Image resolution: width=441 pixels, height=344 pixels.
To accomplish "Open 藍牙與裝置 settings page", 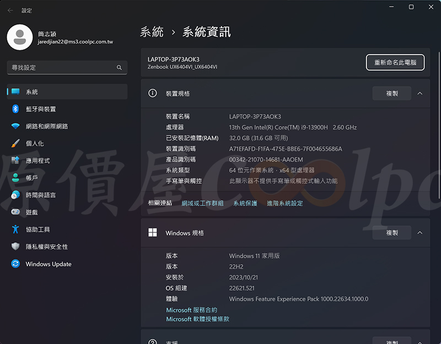I will tap(67, 109).
